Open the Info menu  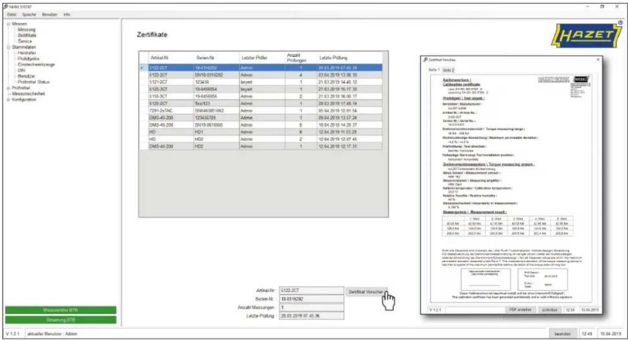pyautogui.click(x=67, y=15)
